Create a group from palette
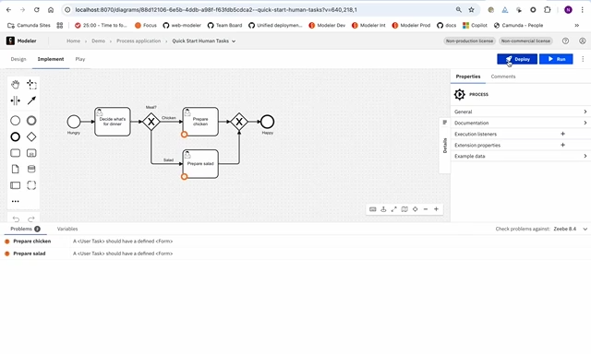The width and height of the screenshot is (591, 354). click(31, 185)
